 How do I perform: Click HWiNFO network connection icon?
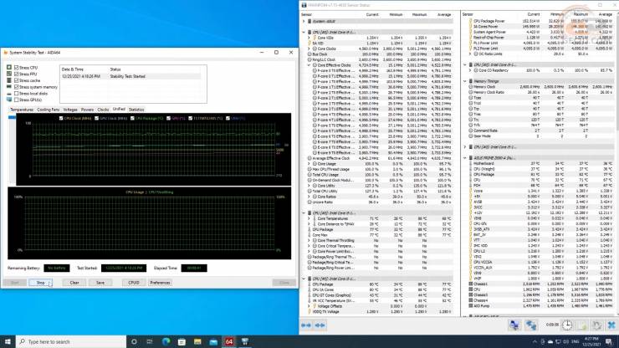531,325
